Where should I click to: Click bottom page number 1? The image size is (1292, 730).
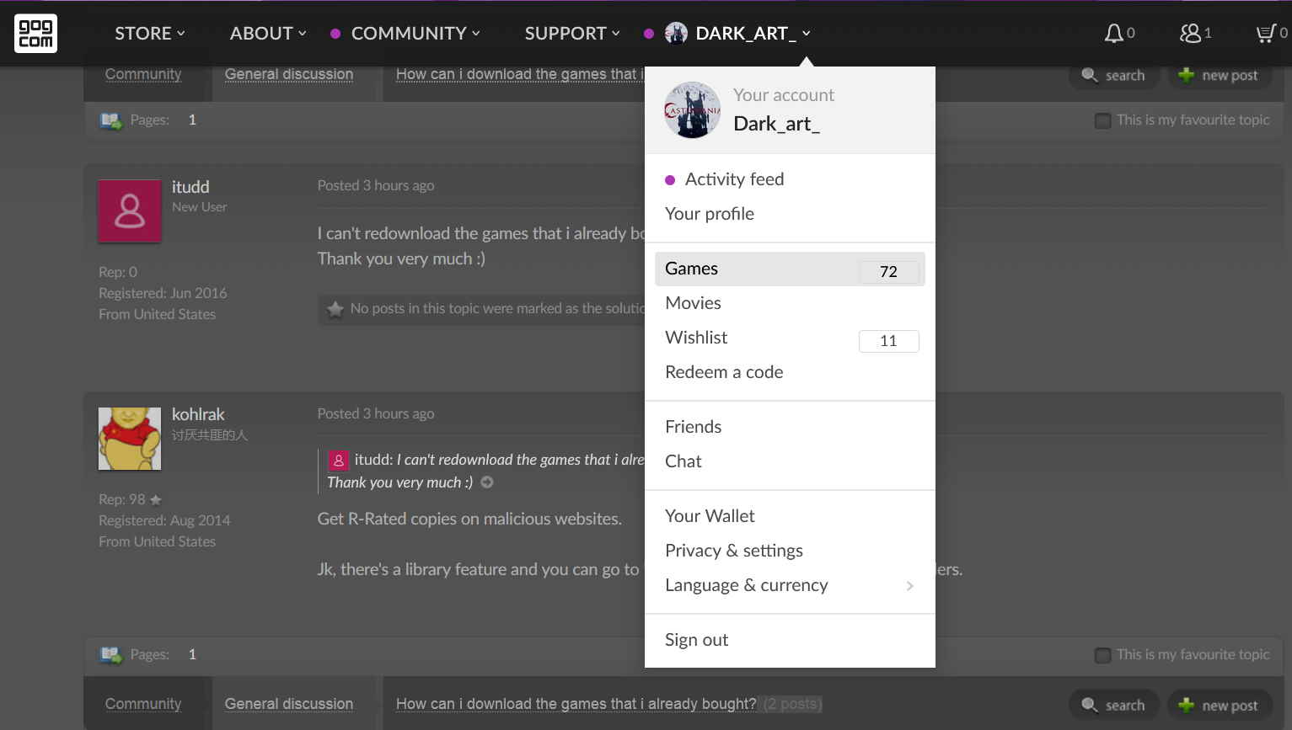click(x=192, y=654)
